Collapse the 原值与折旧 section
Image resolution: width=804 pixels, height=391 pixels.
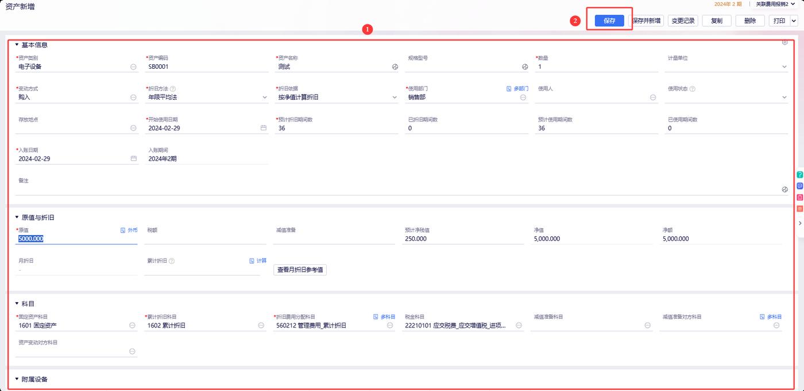[x=17, y=217]
